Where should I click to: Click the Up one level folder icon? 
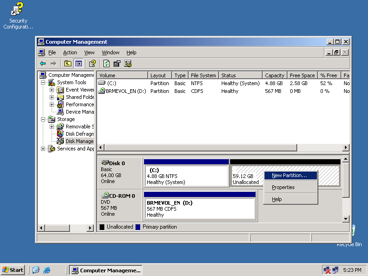[x=68, y=63]
